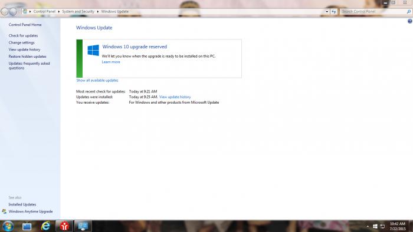
Task: Show hidden tray icons arrow
Action: pos(368,226)
